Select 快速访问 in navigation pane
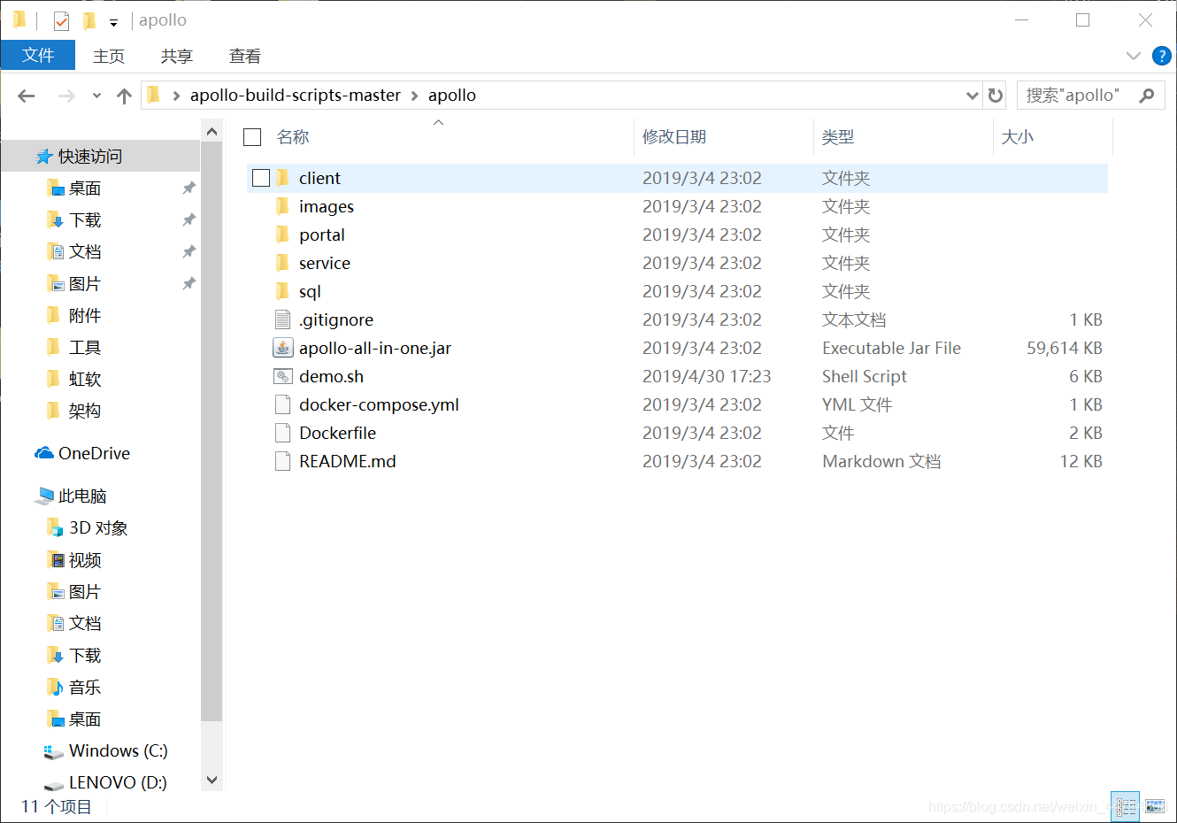This screenshot has height=823, width=1177. (x=90, y=157)
